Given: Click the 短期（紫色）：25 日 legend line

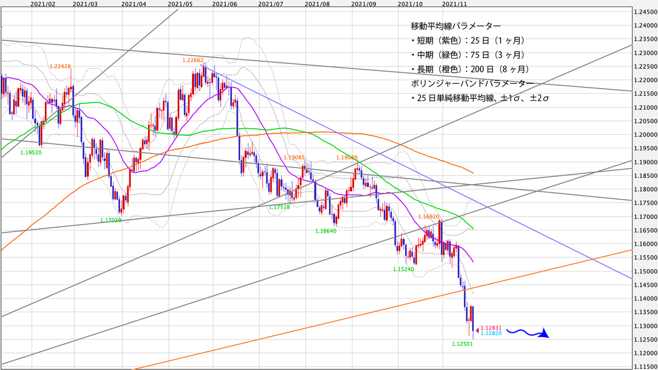Looking at the screenshot, I should (468, 40).
